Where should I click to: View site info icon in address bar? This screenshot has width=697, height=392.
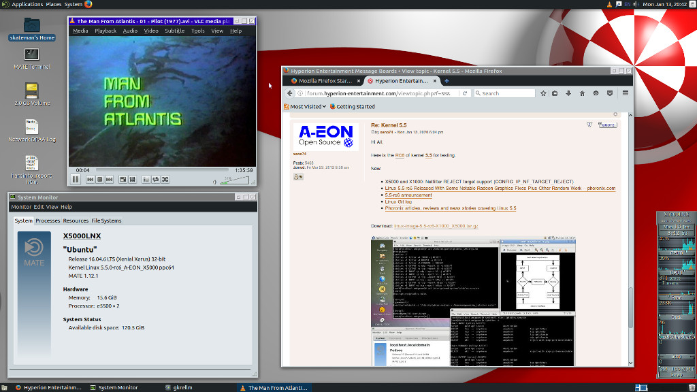300,93
